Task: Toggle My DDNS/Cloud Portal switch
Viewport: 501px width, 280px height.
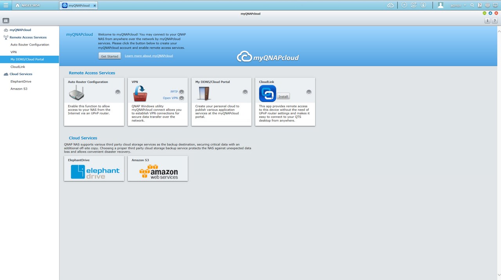Action: point(245,92)
